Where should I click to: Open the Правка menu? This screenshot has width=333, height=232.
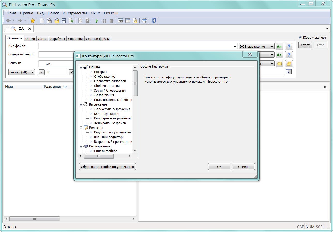(26, 13)
